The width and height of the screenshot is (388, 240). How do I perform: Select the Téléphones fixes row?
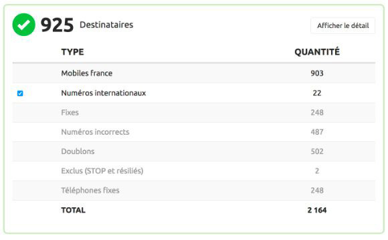[x=194, y=191]
